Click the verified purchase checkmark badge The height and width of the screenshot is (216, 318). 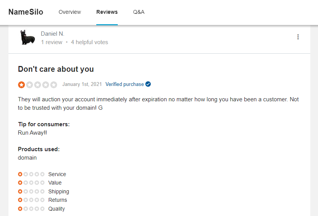point(148,84)
